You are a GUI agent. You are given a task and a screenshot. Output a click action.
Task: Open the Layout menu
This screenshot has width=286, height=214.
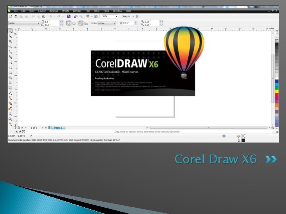pos(42,11)
